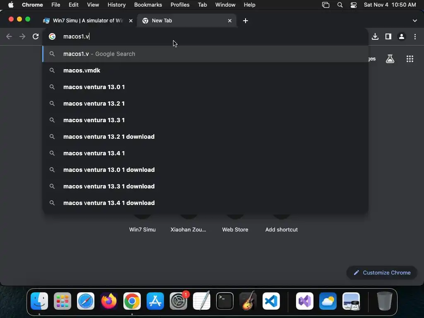Pick 'macos ventura 13.4 1 download' suggestion
This screenshot has width=424, height=318.
[x=205, y=203]
